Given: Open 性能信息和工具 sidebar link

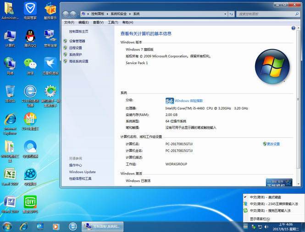Looking at the screenshot, I should [80, 179].
